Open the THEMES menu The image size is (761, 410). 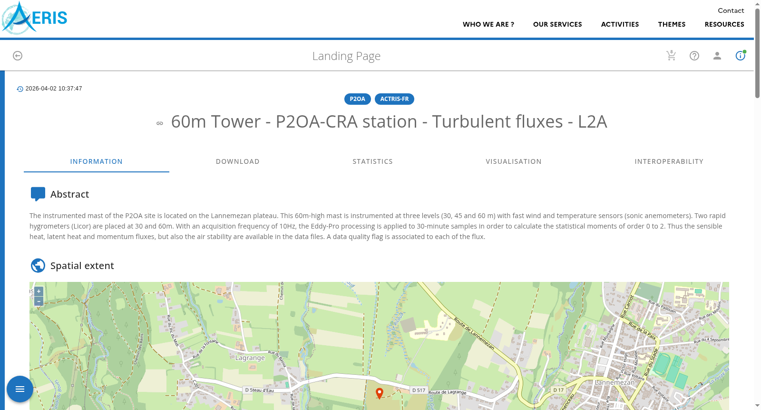click(672, 24)
